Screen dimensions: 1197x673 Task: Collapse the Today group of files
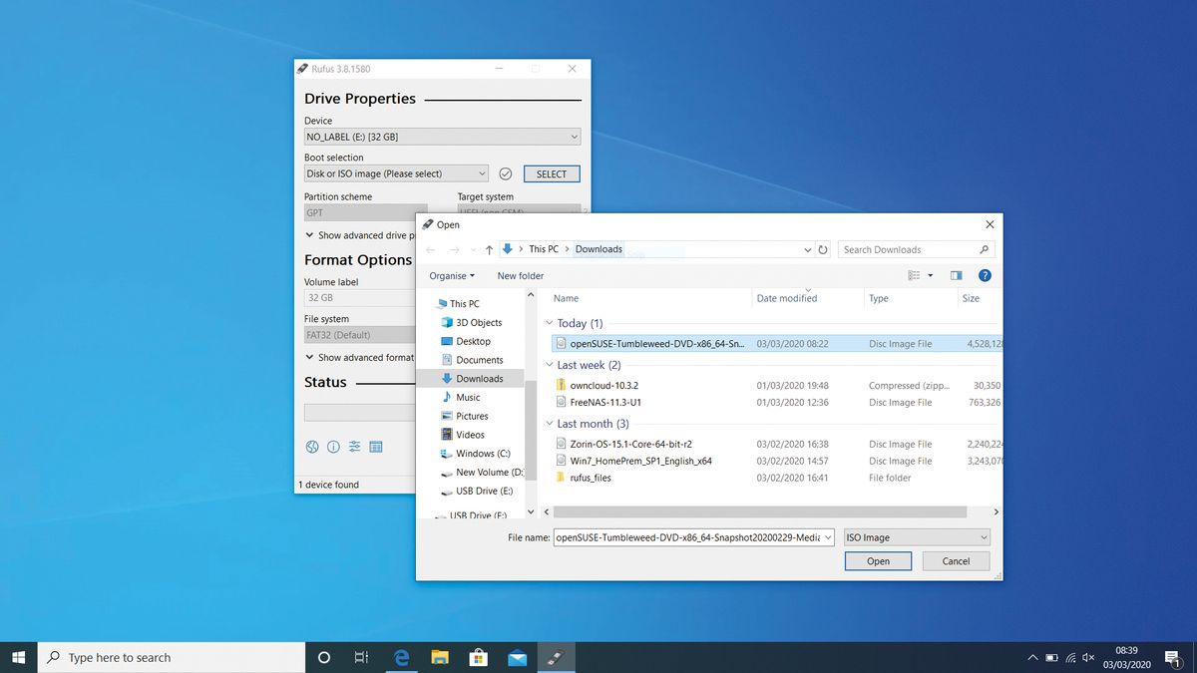click(x=549, y=323)
